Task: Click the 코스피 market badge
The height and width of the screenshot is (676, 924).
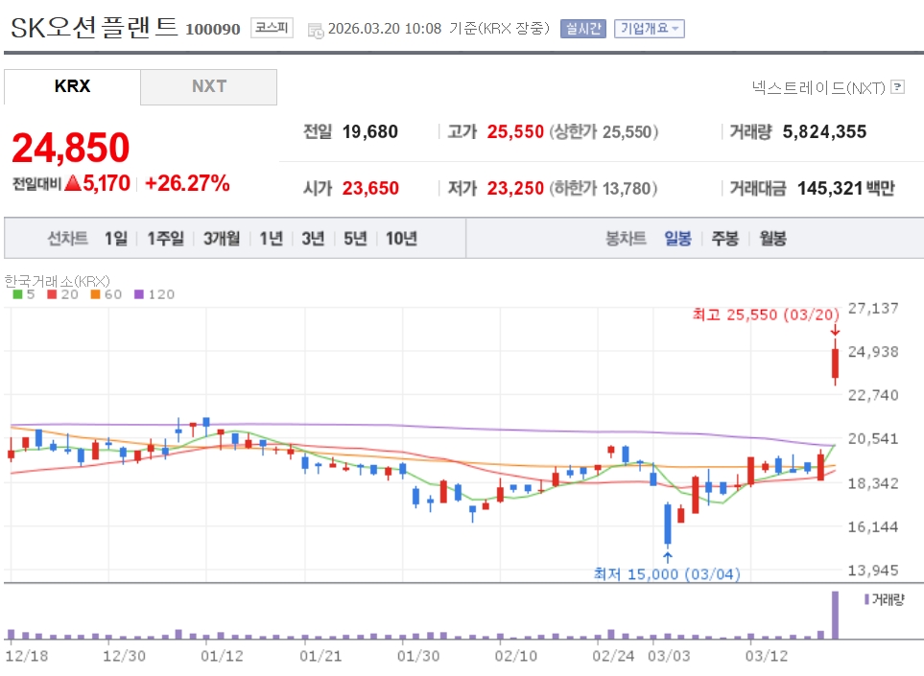Action: click(272, 28)
